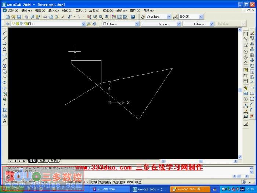This screenshot has height=193, width=257.
Task: Select the Spline draw tool
Action: pyautogui.click(x=4, y=77)
